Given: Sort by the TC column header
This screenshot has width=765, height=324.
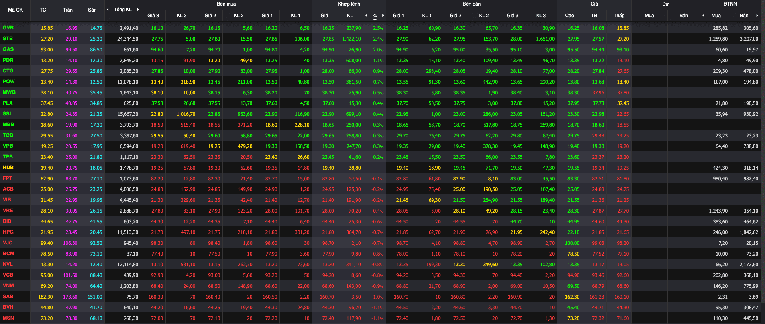Looking at the screenshot, I should tap(43, 10).
